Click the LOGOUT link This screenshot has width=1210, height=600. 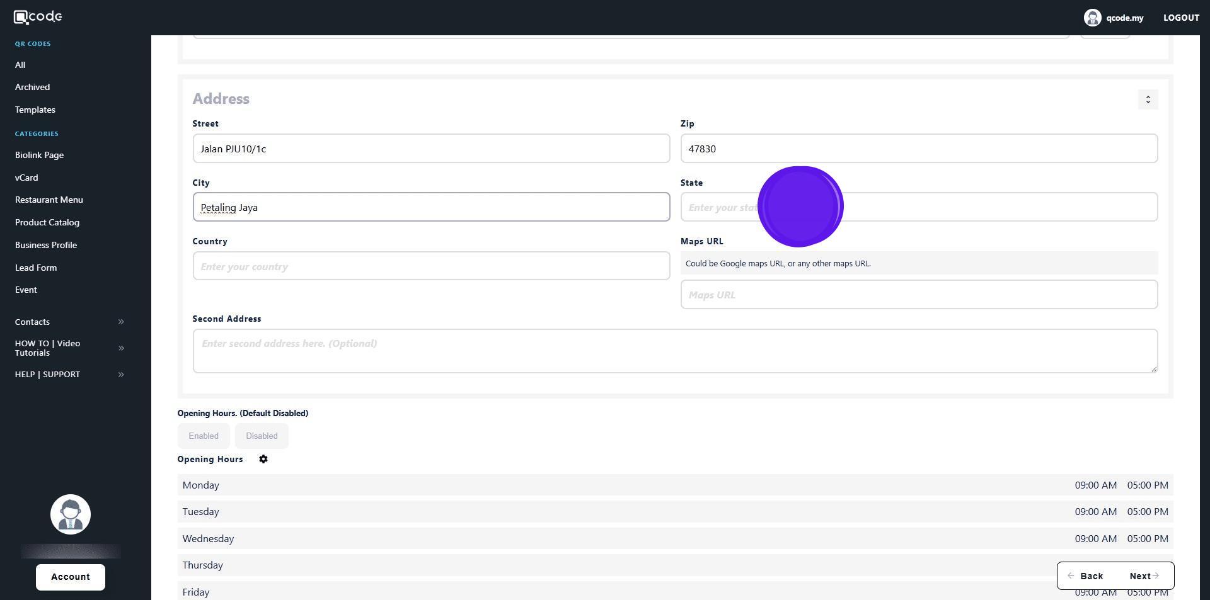point(1181,18)
